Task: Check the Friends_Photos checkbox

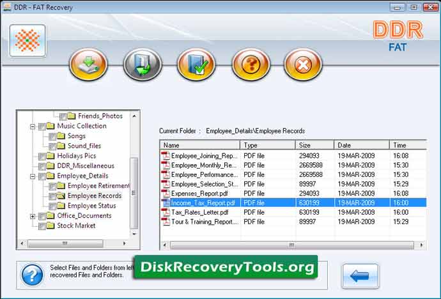Action: (x=63, y=116)
